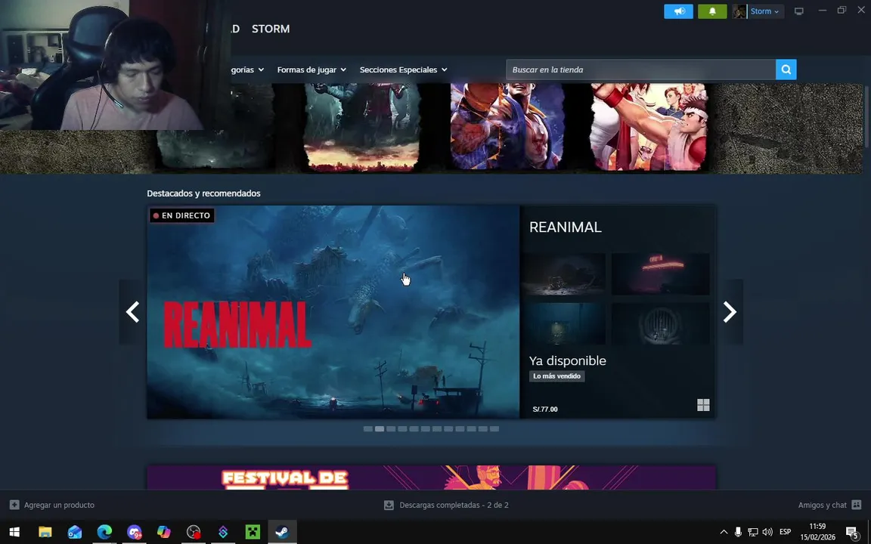This screenshot has width=871, height=544.
Task: View the neon sign REANIMAL screenshot
Action: coord(661,274)
